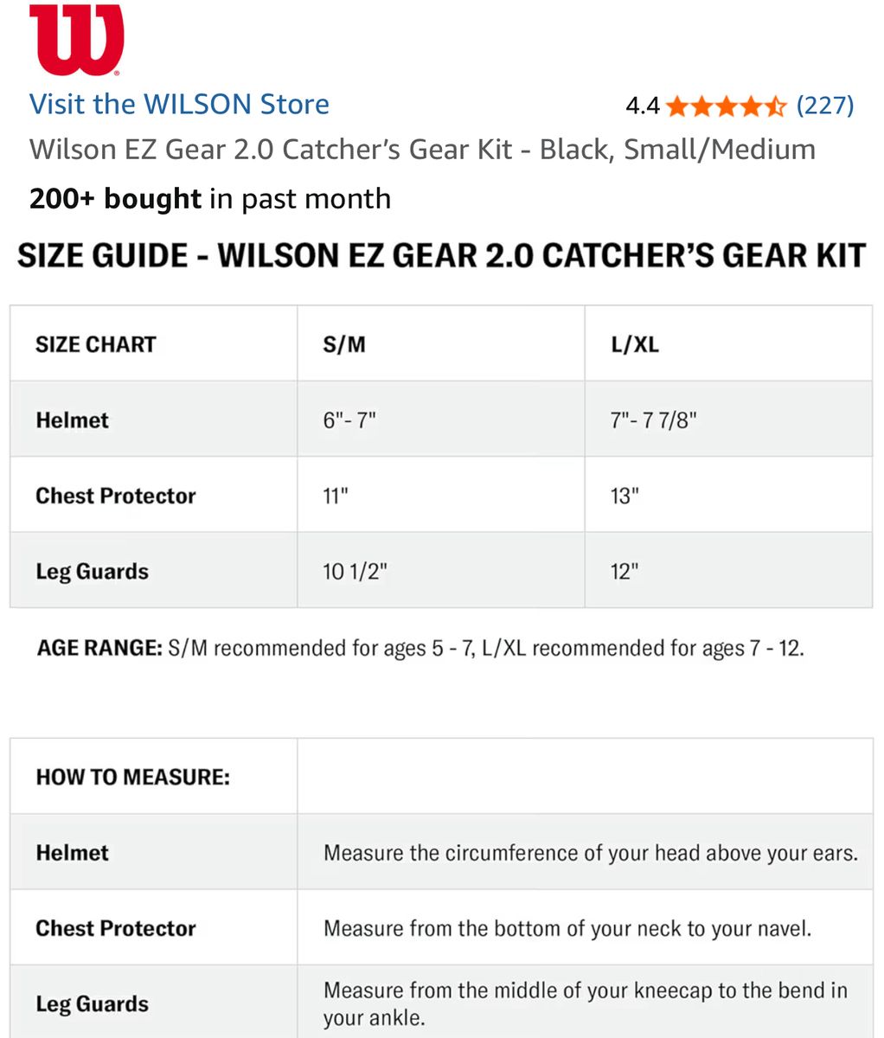Select the S/M column header
Screen dimensions: 884x1038
pos(441,343)
